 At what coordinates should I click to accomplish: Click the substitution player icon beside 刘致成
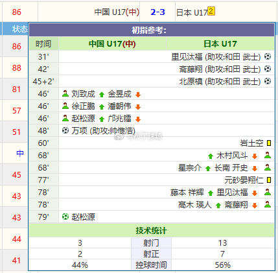[65, 93]
